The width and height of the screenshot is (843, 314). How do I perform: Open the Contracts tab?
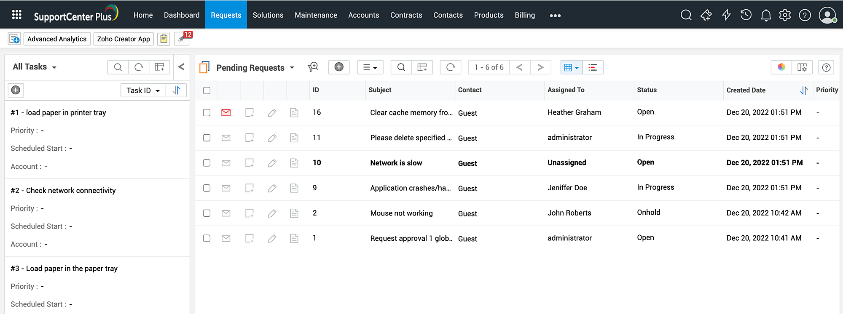[406, 15]
